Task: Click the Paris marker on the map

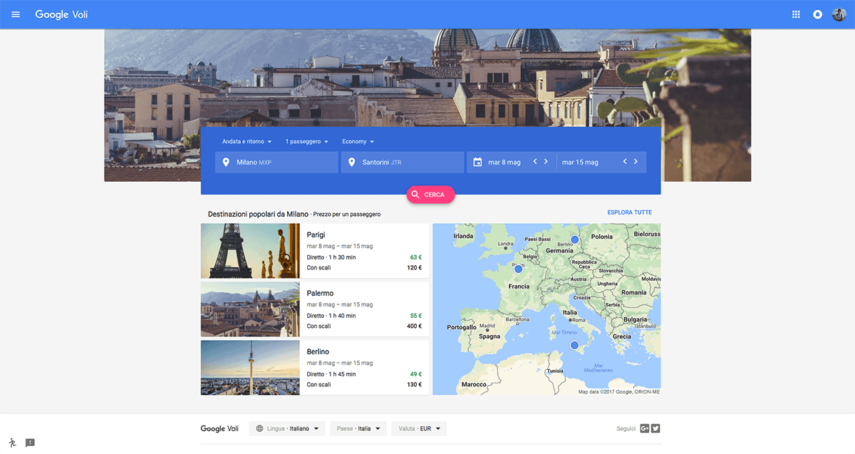Action: [x=518, y=269]
